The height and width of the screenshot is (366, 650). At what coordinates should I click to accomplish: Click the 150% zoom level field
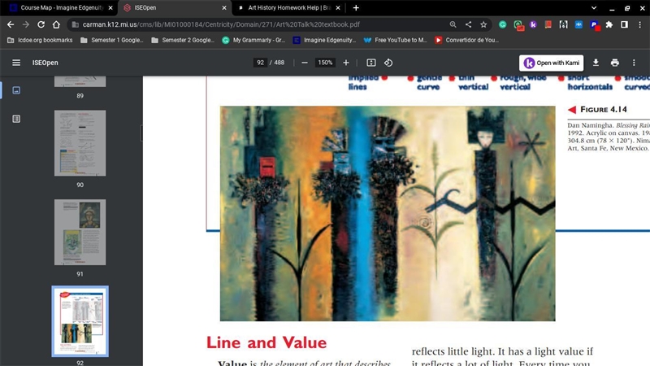coord(325,63)
